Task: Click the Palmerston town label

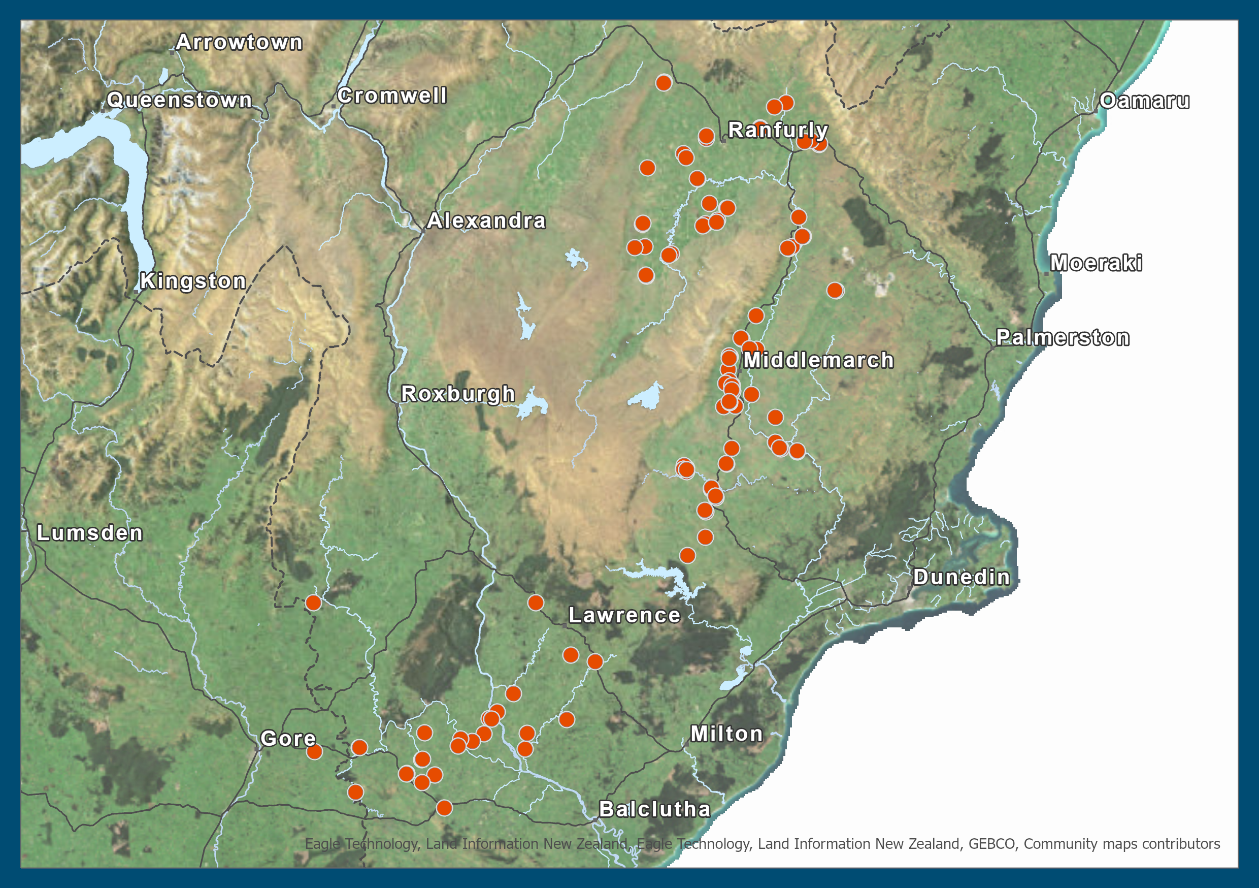Action: (1063, 337)
